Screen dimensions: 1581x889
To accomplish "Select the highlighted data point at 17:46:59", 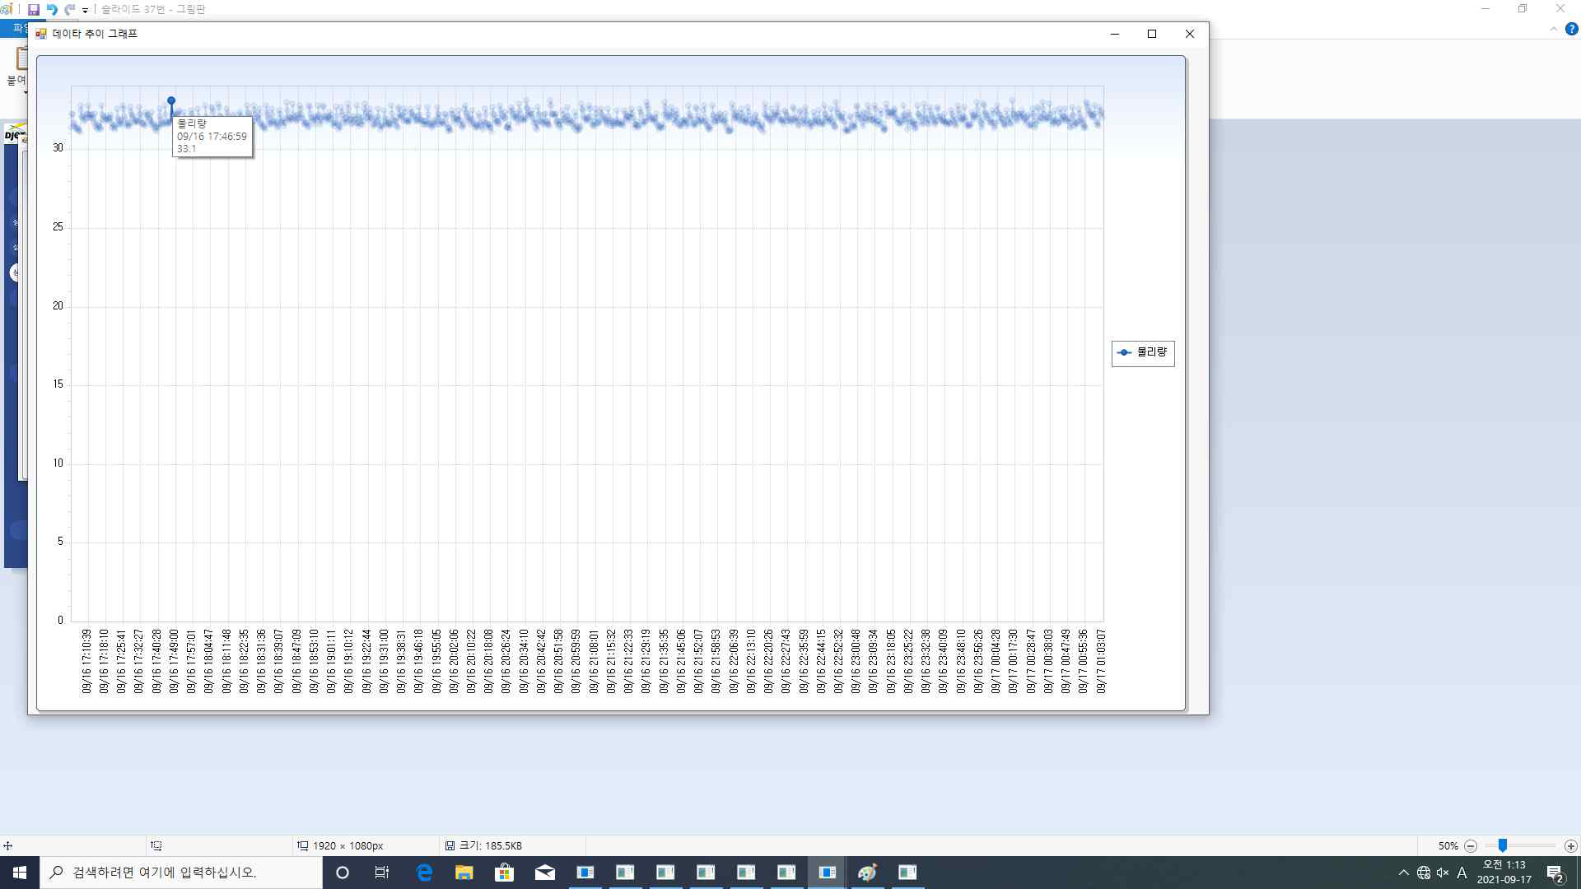I will pyautogui.click(x=171, y=100).
